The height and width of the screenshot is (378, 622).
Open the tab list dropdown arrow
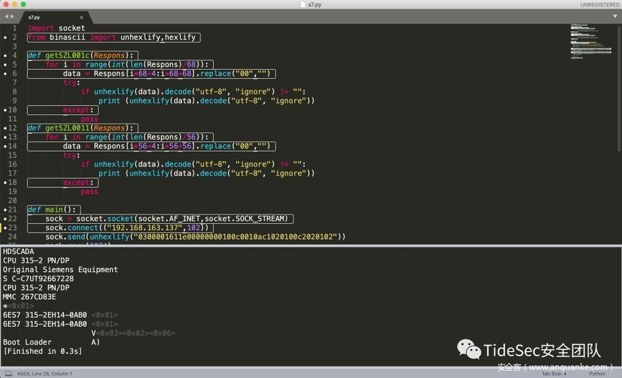(615, 16)
